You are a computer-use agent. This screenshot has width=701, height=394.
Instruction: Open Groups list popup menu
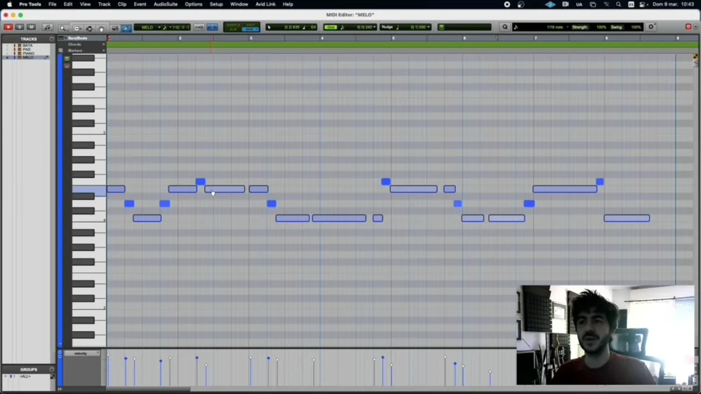click(x=51, y=369)
